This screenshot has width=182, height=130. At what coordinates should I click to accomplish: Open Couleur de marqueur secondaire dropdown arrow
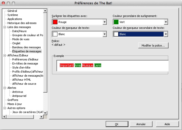click(165, 34)
